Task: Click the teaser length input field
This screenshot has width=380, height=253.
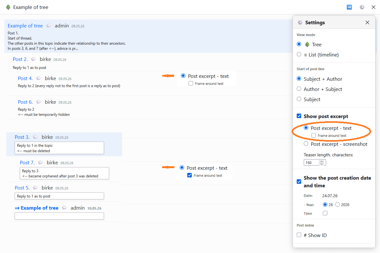Action: pyautogui.click(x=312, y=163)
